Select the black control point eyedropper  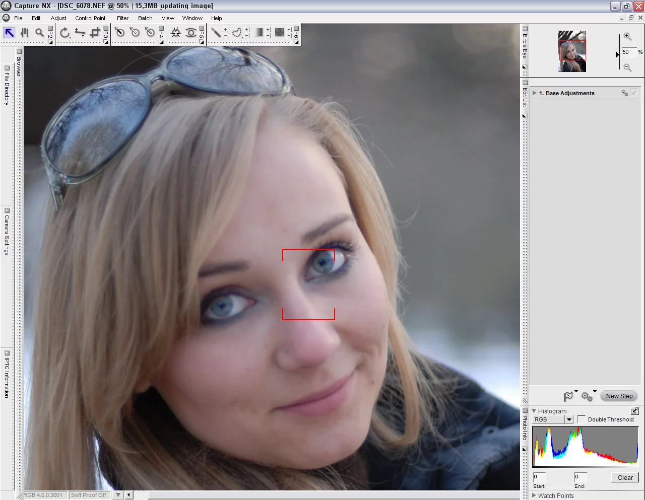point(119,32)
